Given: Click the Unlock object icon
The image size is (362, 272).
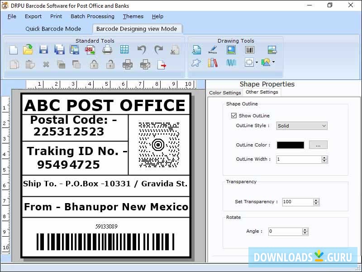Looking at the screenshot, I should tap(111, 64).
